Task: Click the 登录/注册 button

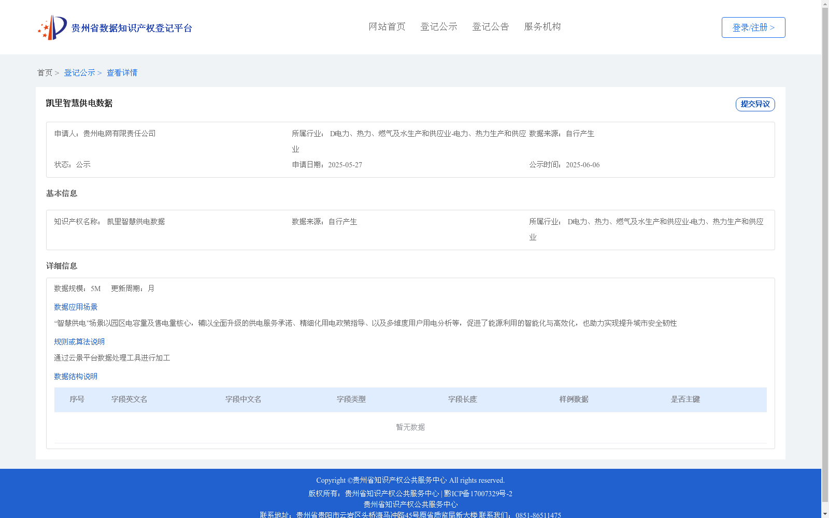Action: pos(753,27)
